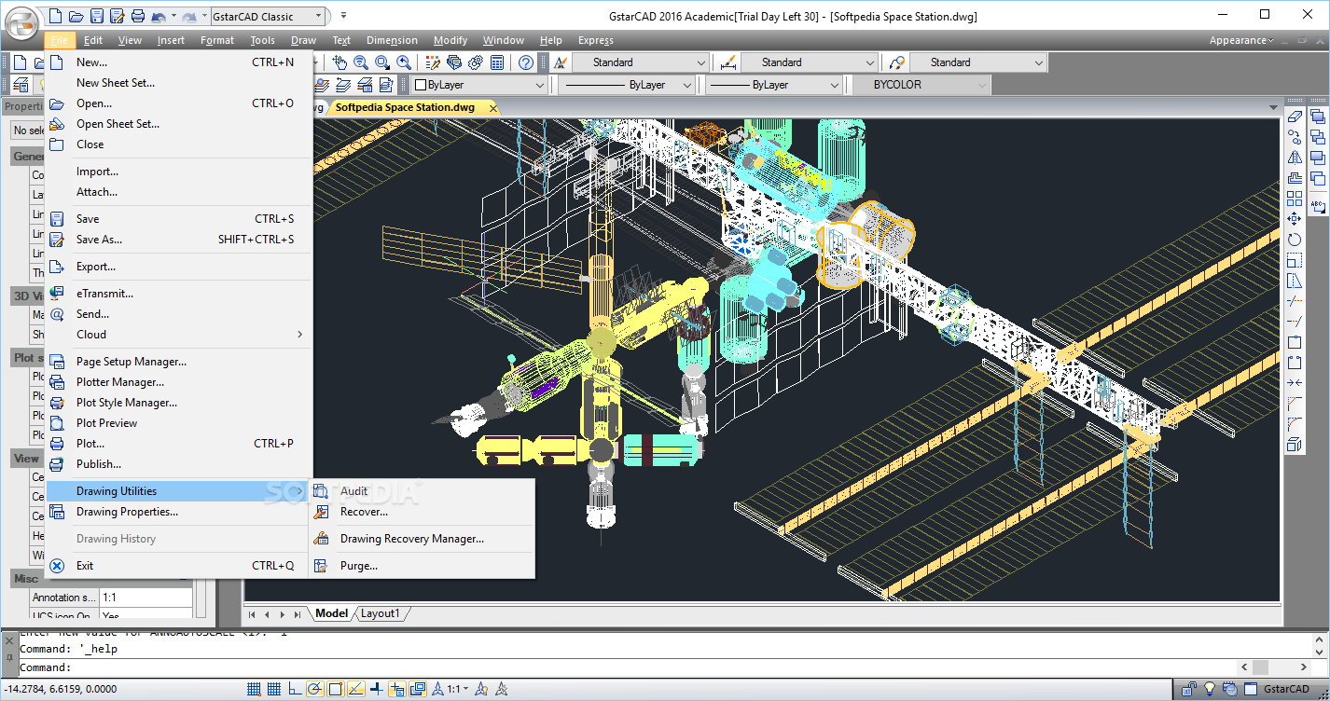This screenshot has width=1330, height=701.
Task: Open the ByLayer color dropdown
Action: tap(479, 85)
